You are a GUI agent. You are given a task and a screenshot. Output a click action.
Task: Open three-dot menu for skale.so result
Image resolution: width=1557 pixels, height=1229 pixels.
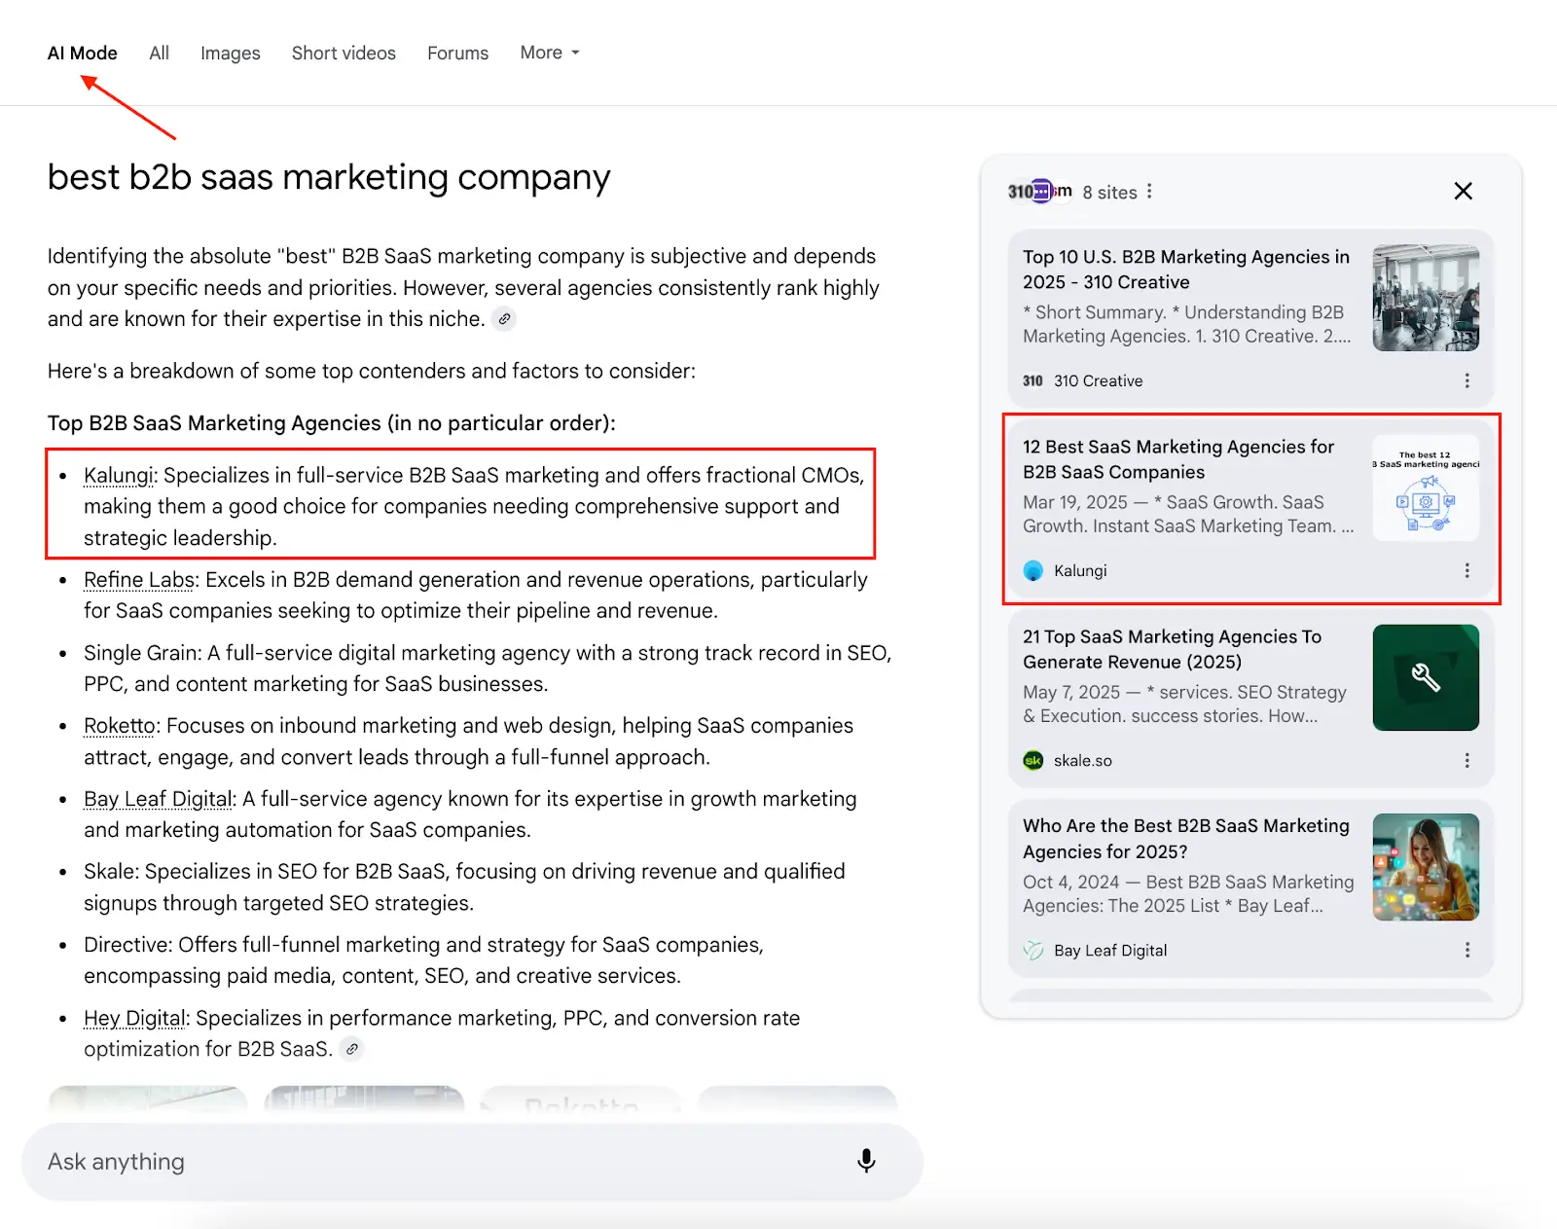point(1466,761)
